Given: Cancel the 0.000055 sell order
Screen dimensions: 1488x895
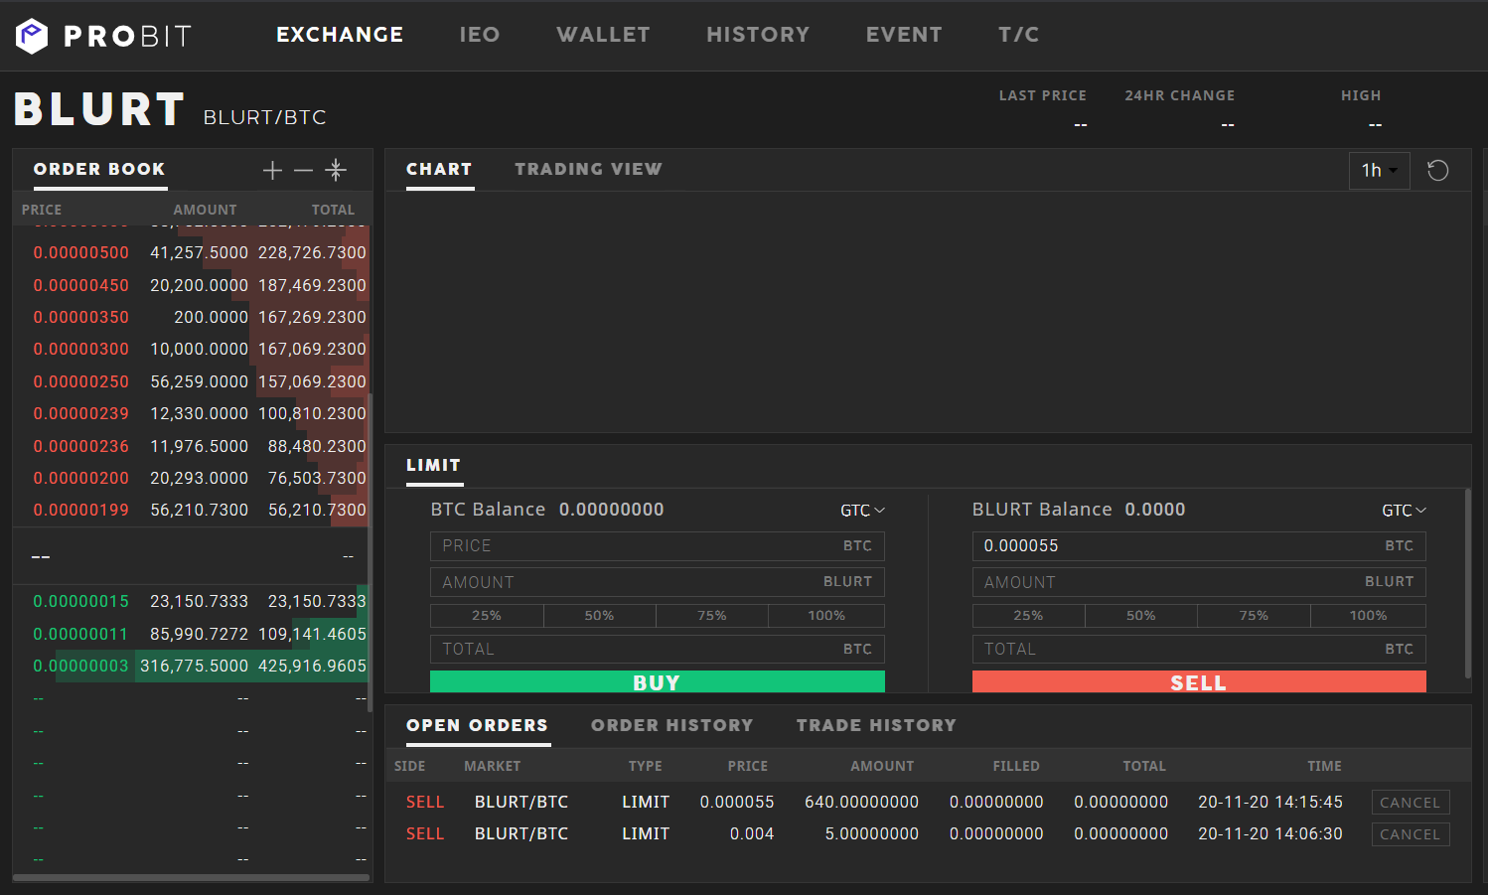Looking at the screenshot, I should point(1411,803).
